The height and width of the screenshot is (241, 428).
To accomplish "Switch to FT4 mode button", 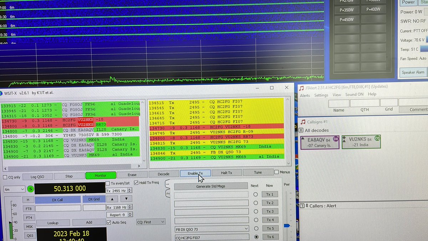I will [29, 218].
